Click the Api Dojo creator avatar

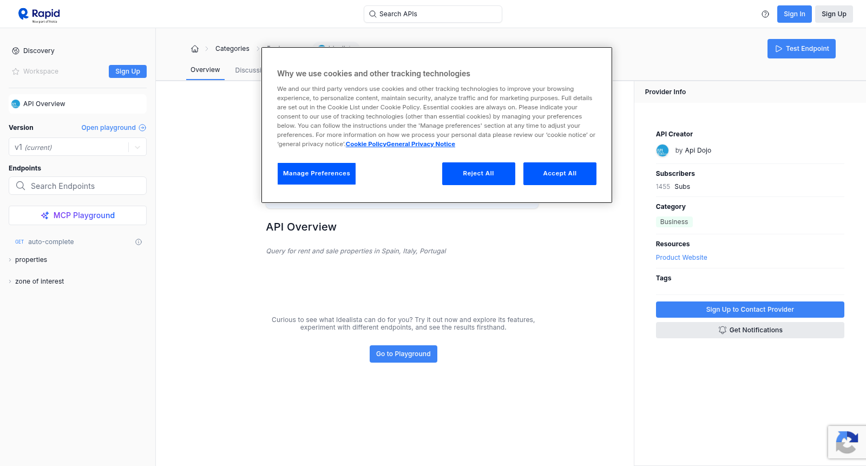(x=662, y=150)
